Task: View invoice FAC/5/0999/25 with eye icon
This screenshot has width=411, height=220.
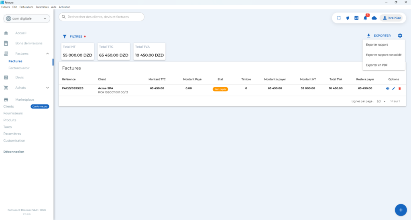Action: [x=387, y=88]
